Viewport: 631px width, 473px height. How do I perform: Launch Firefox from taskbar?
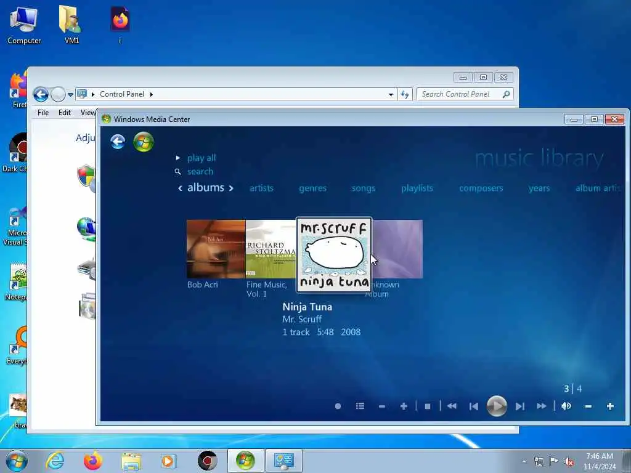(93, 461)
